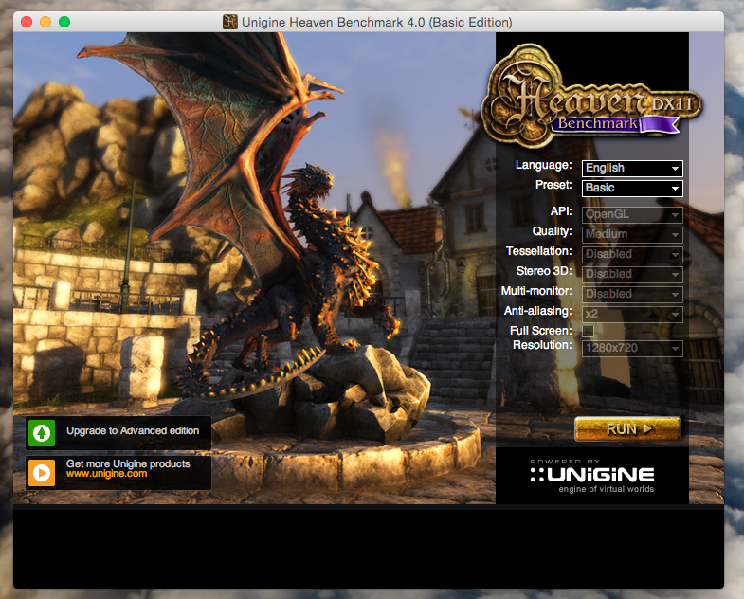Click the Language: label

click(544, 165)
